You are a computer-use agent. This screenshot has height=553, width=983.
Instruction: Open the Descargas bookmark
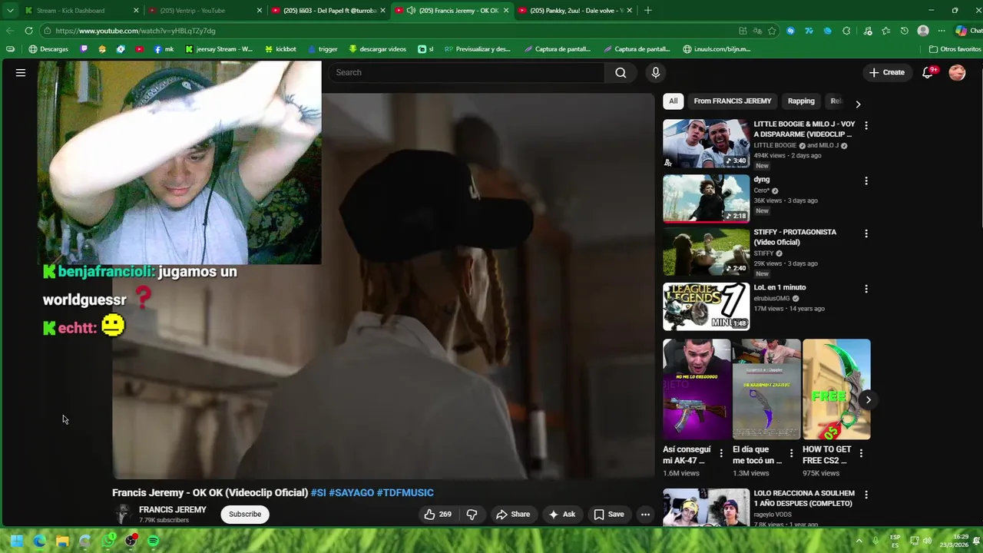tap(48, 49)
